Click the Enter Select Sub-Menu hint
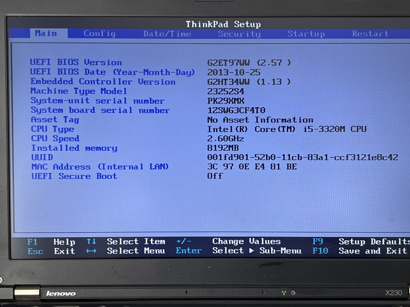410x307 pixels. [x=238, y=251]
